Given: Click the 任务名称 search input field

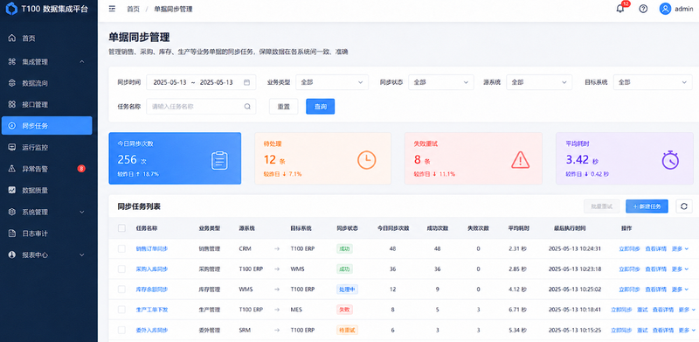Looking at the screenshot, I should point(201,106).
